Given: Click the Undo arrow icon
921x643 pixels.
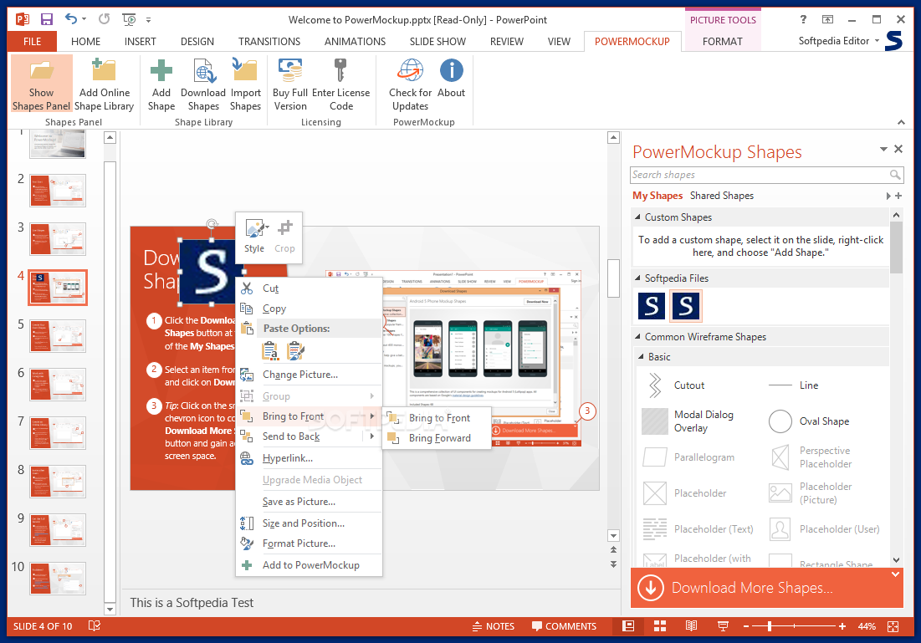Looking at the screenshot, I should (x=70, y=18).
